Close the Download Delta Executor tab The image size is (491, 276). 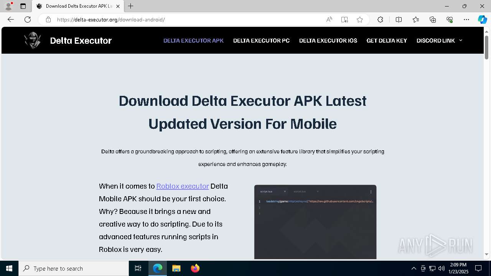[118, 6]
